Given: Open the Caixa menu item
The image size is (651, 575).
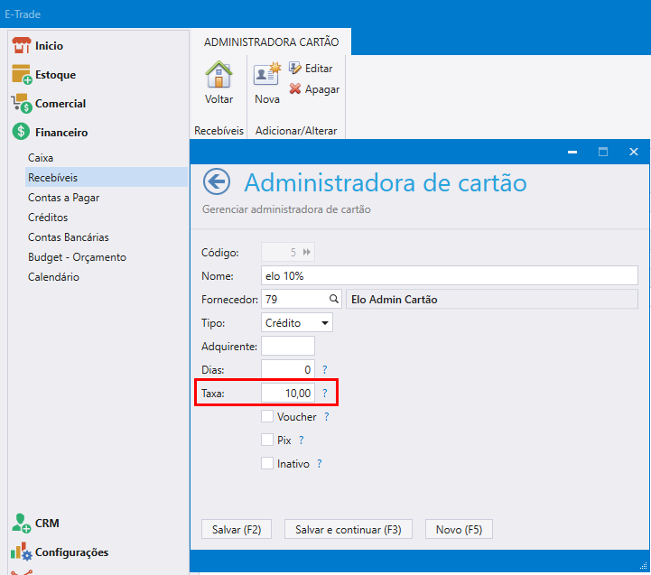Looking at the screenshot, I should [41, 158].
